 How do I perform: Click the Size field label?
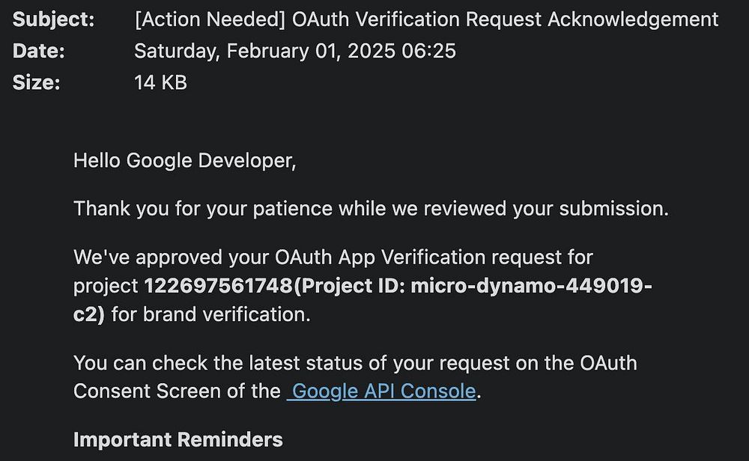coord(36,82)
